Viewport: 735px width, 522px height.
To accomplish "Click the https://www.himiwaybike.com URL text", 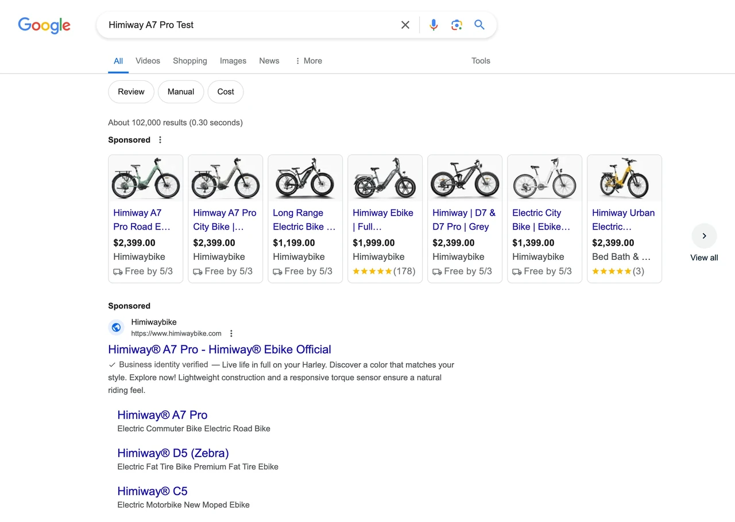I will [176, 333].
